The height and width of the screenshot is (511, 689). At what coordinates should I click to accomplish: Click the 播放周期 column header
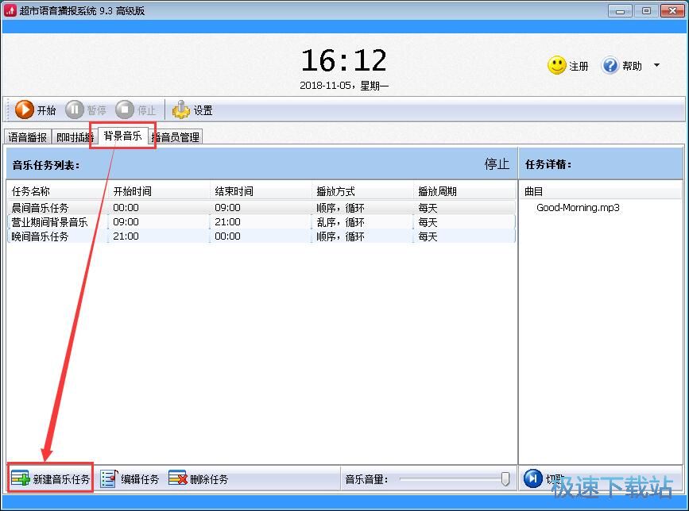[x=464, y=191]
